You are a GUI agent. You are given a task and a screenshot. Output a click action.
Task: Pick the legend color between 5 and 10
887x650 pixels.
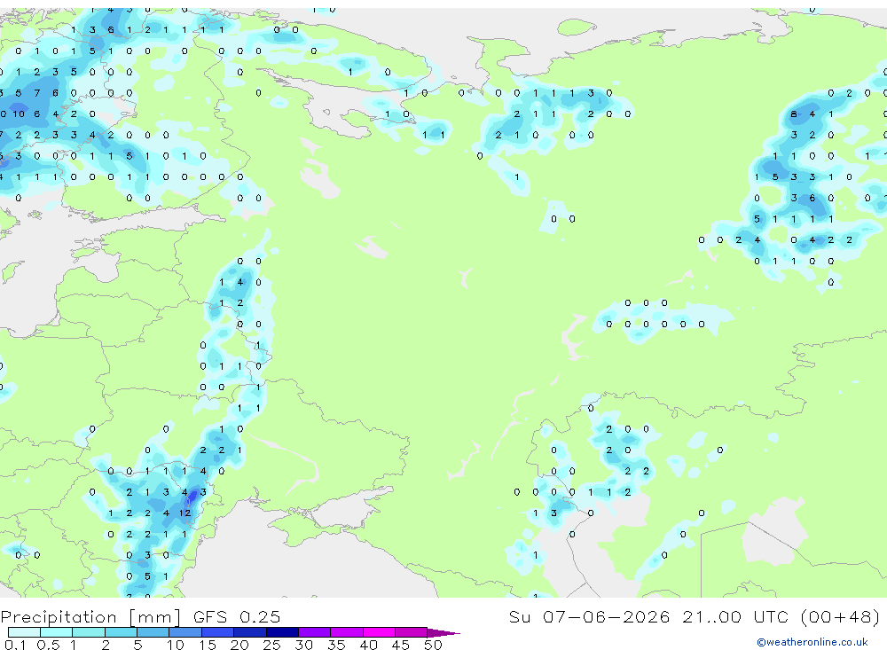[x=153, y=632]
